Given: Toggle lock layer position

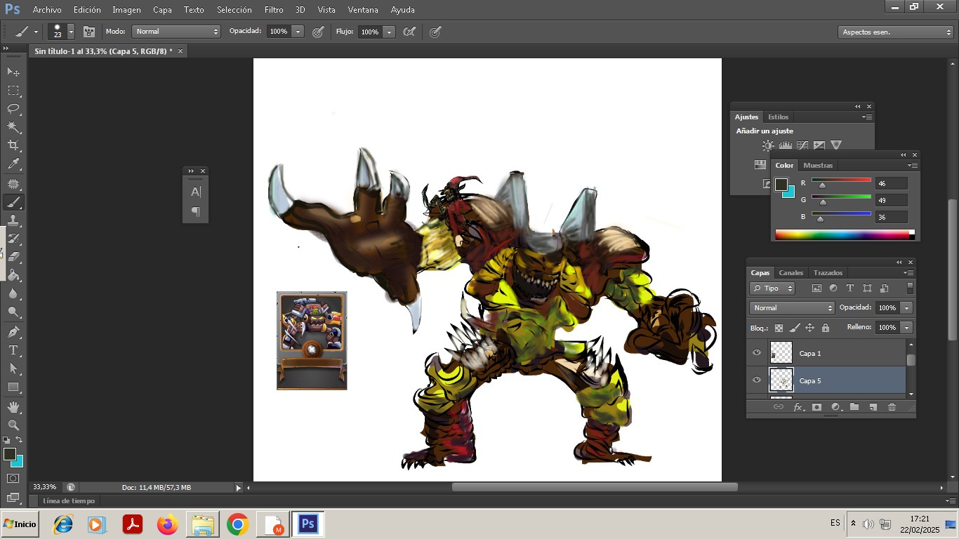Looking at the screenshot, I should pyautogui.click(x=809, y=328).
